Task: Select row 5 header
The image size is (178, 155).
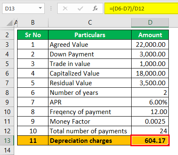Action: [7, 64]
